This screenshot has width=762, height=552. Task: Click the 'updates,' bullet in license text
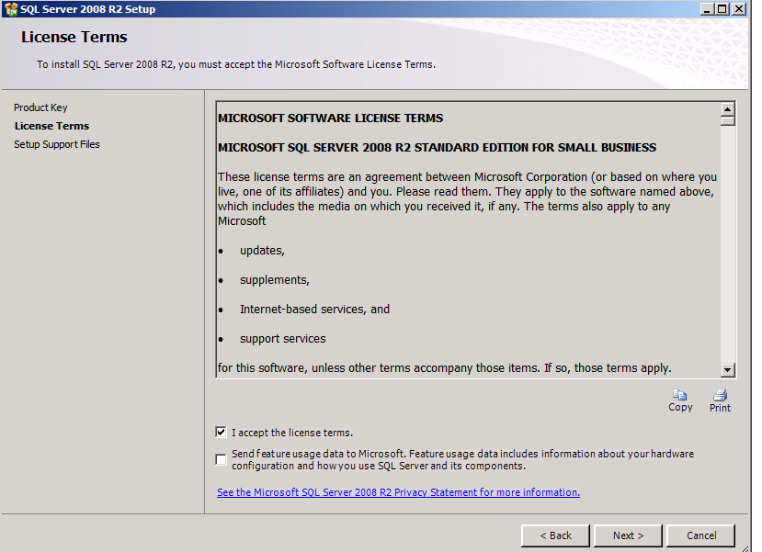[x=262, y=251]
